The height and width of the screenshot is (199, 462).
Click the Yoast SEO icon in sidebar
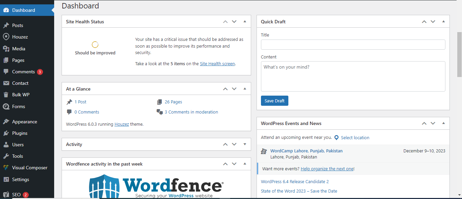[x=6, y=195]
